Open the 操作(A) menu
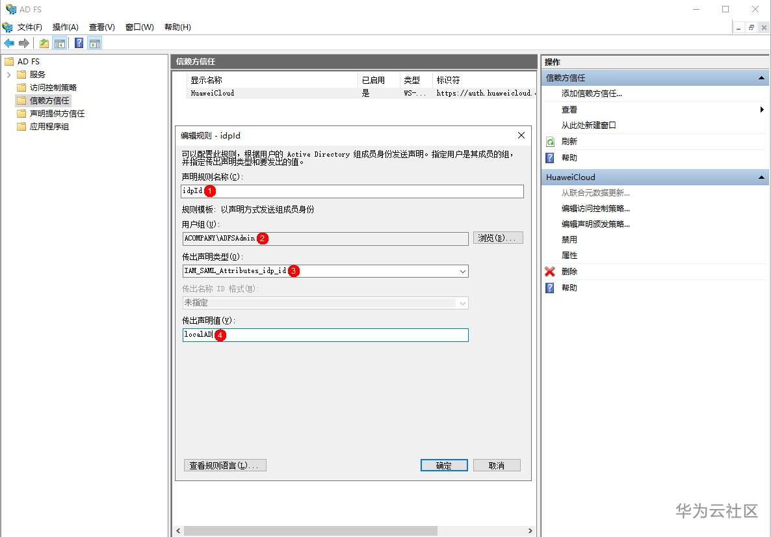The width and height of the screenshot is (771, 537). point(66,27)
